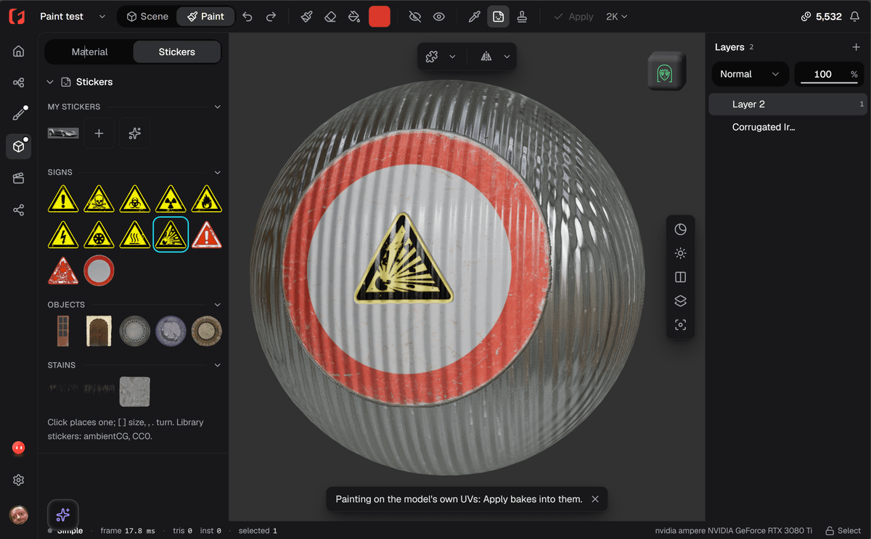Collapse the Signs section
The height and width of the screenshot is (539, 871).
pos(217,173)
